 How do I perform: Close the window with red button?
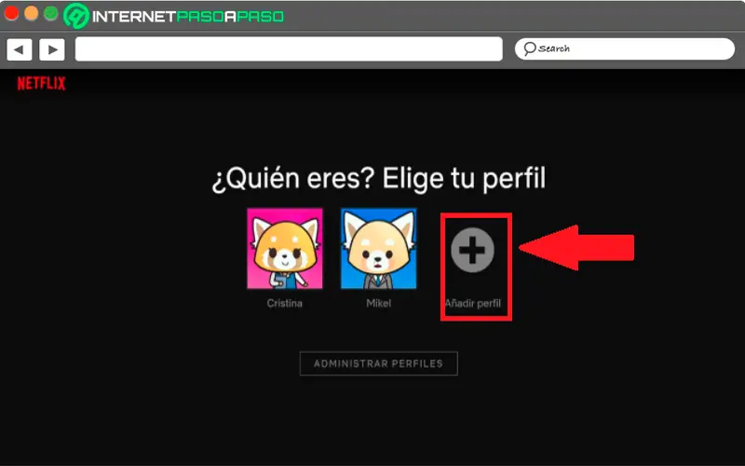pyautogui.click(x=11, y=14)
